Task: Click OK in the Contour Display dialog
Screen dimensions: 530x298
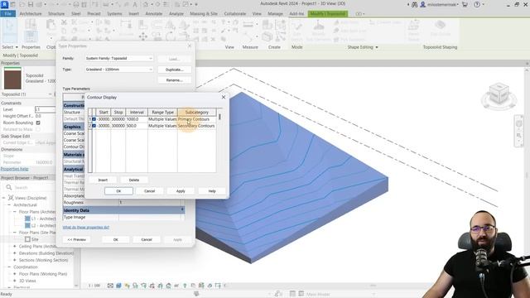Action: (118, 191)
